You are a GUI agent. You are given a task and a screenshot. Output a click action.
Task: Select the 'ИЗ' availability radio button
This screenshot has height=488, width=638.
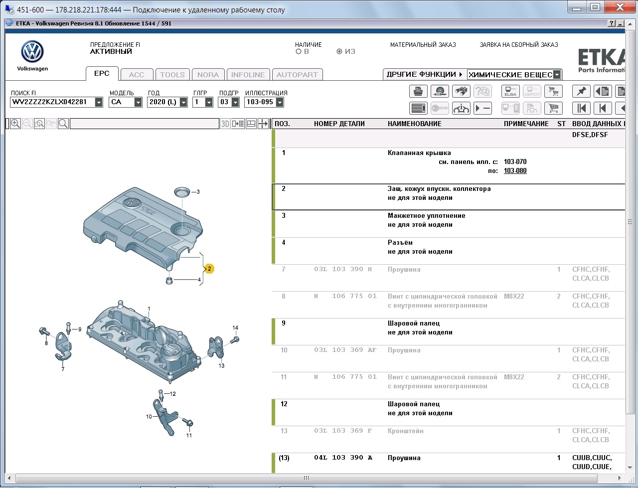pyautogui.click(x=339, y=51)
